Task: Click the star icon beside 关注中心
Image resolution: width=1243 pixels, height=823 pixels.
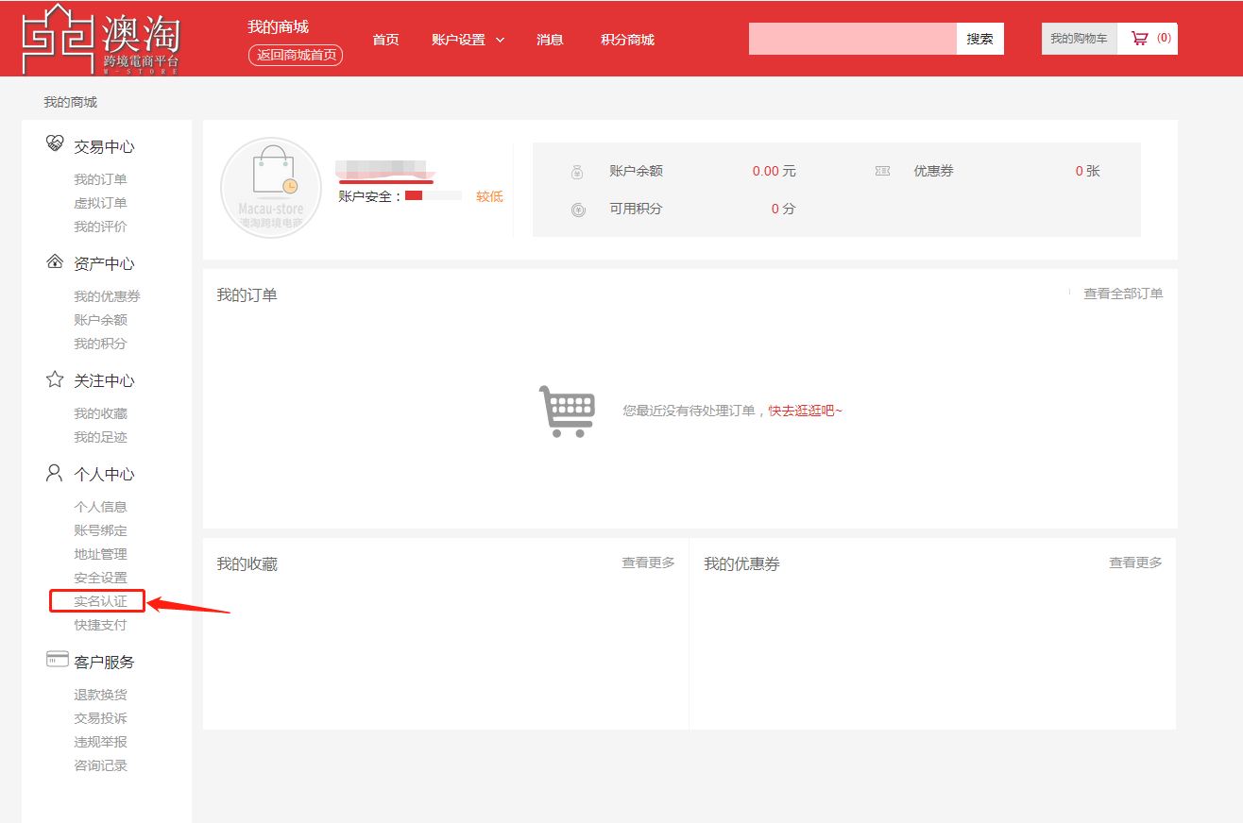Action: point(55,379)
